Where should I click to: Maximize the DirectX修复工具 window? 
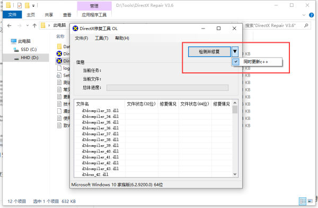point(218,29)
